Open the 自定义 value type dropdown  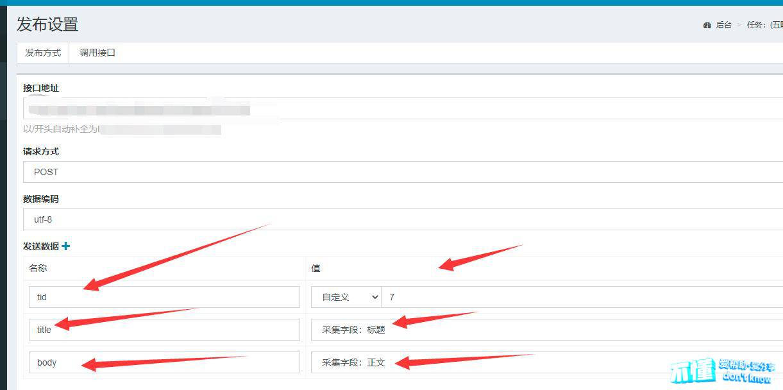click(x=346, y=297)
